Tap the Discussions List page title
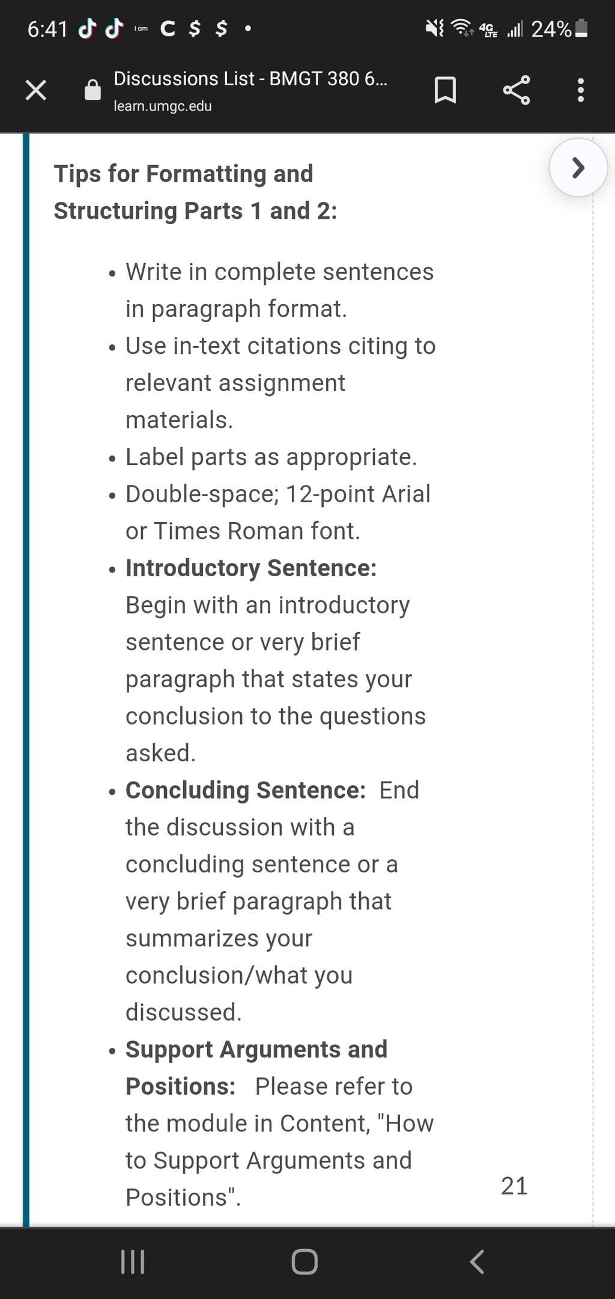This screenshot has width=615, height=1299. 250,79
